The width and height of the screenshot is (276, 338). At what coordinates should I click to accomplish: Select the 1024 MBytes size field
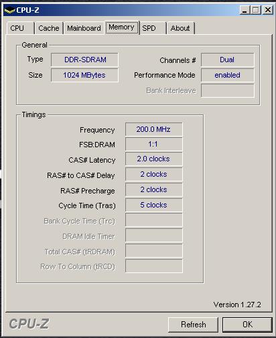pos(84,75)
